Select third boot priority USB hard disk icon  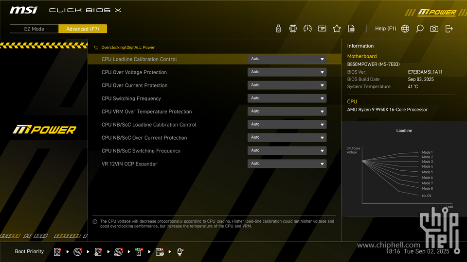click(98, 252)
